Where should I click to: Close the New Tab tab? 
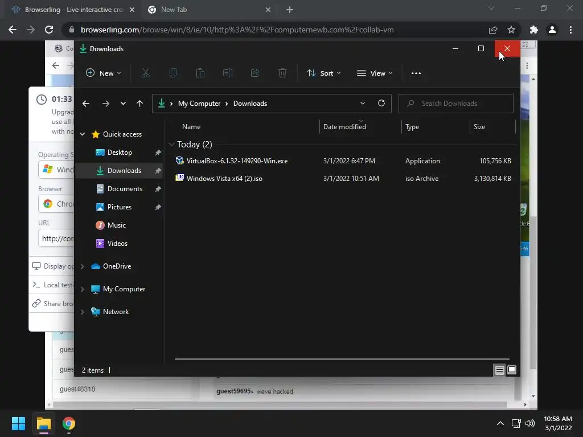268,10
